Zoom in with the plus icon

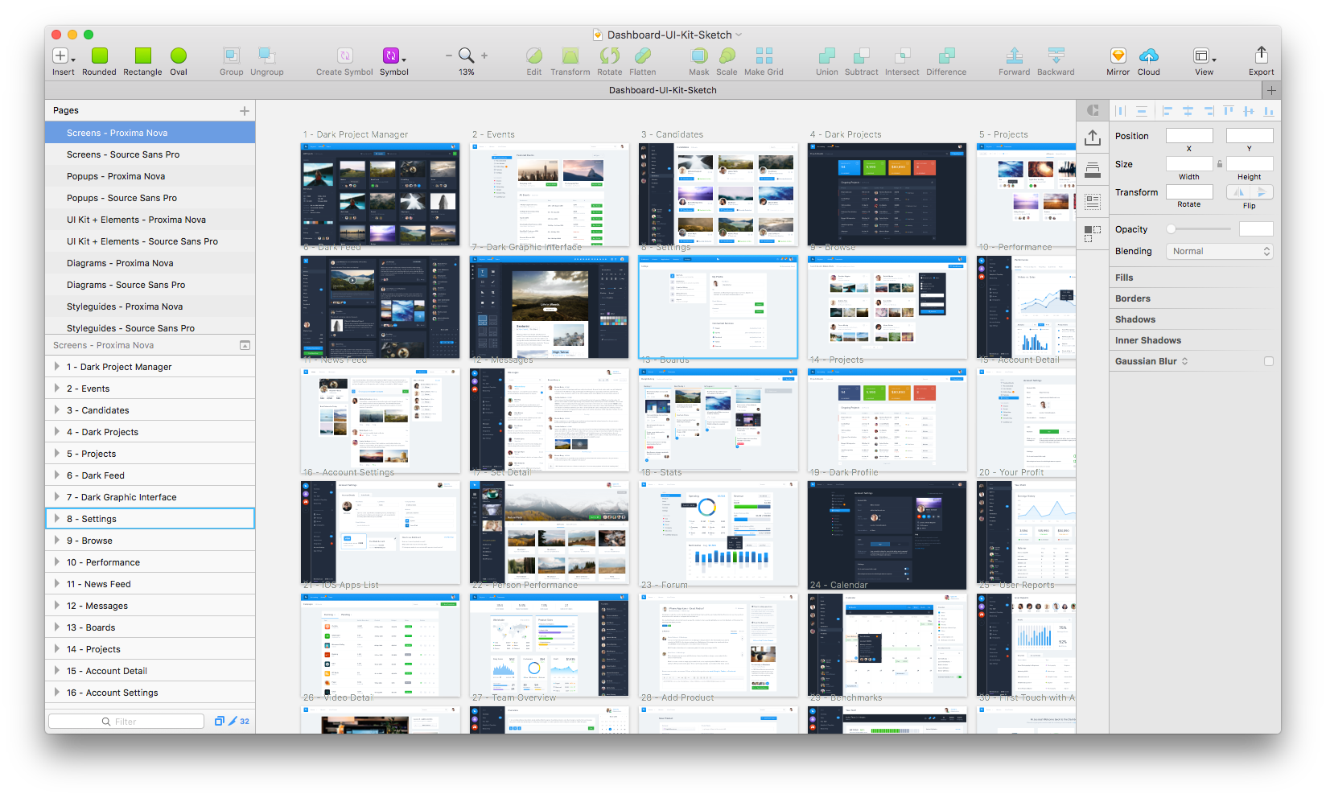pos(484,56)
